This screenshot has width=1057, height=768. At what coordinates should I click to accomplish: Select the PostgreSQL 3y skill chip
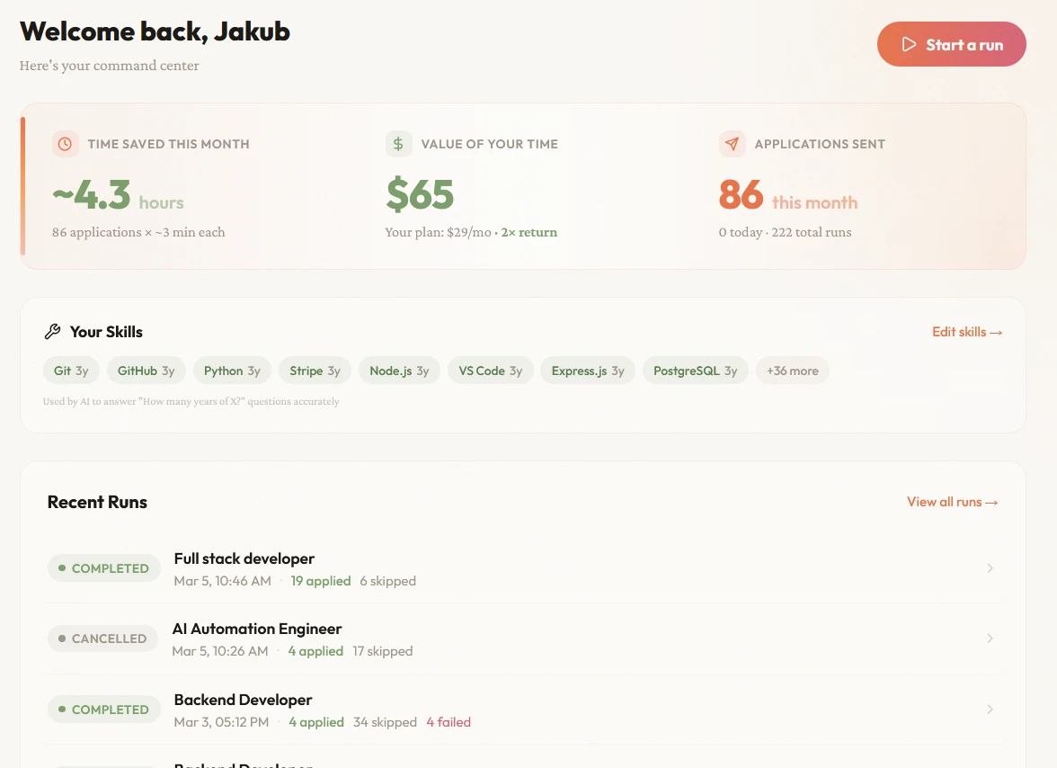point(695,371)
